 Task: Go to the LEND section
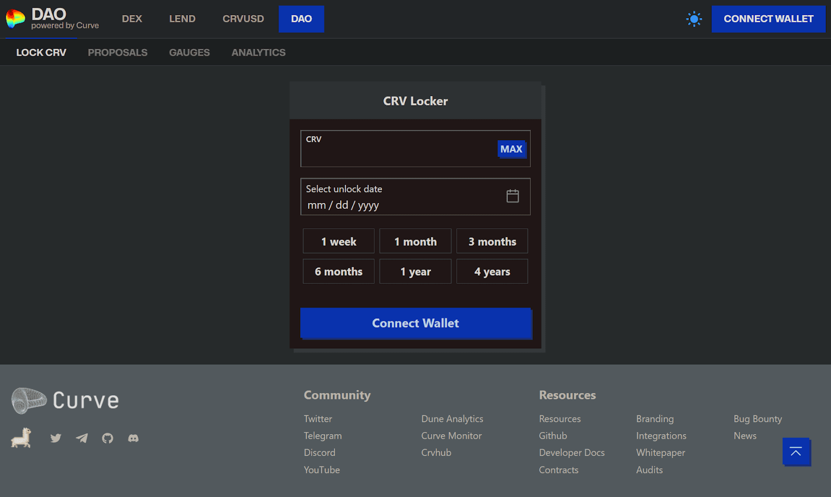[182, 19]
